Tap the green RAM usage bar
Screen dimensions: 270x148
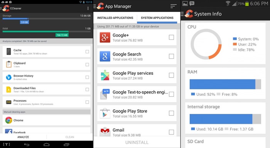click(x=35, y=31)
